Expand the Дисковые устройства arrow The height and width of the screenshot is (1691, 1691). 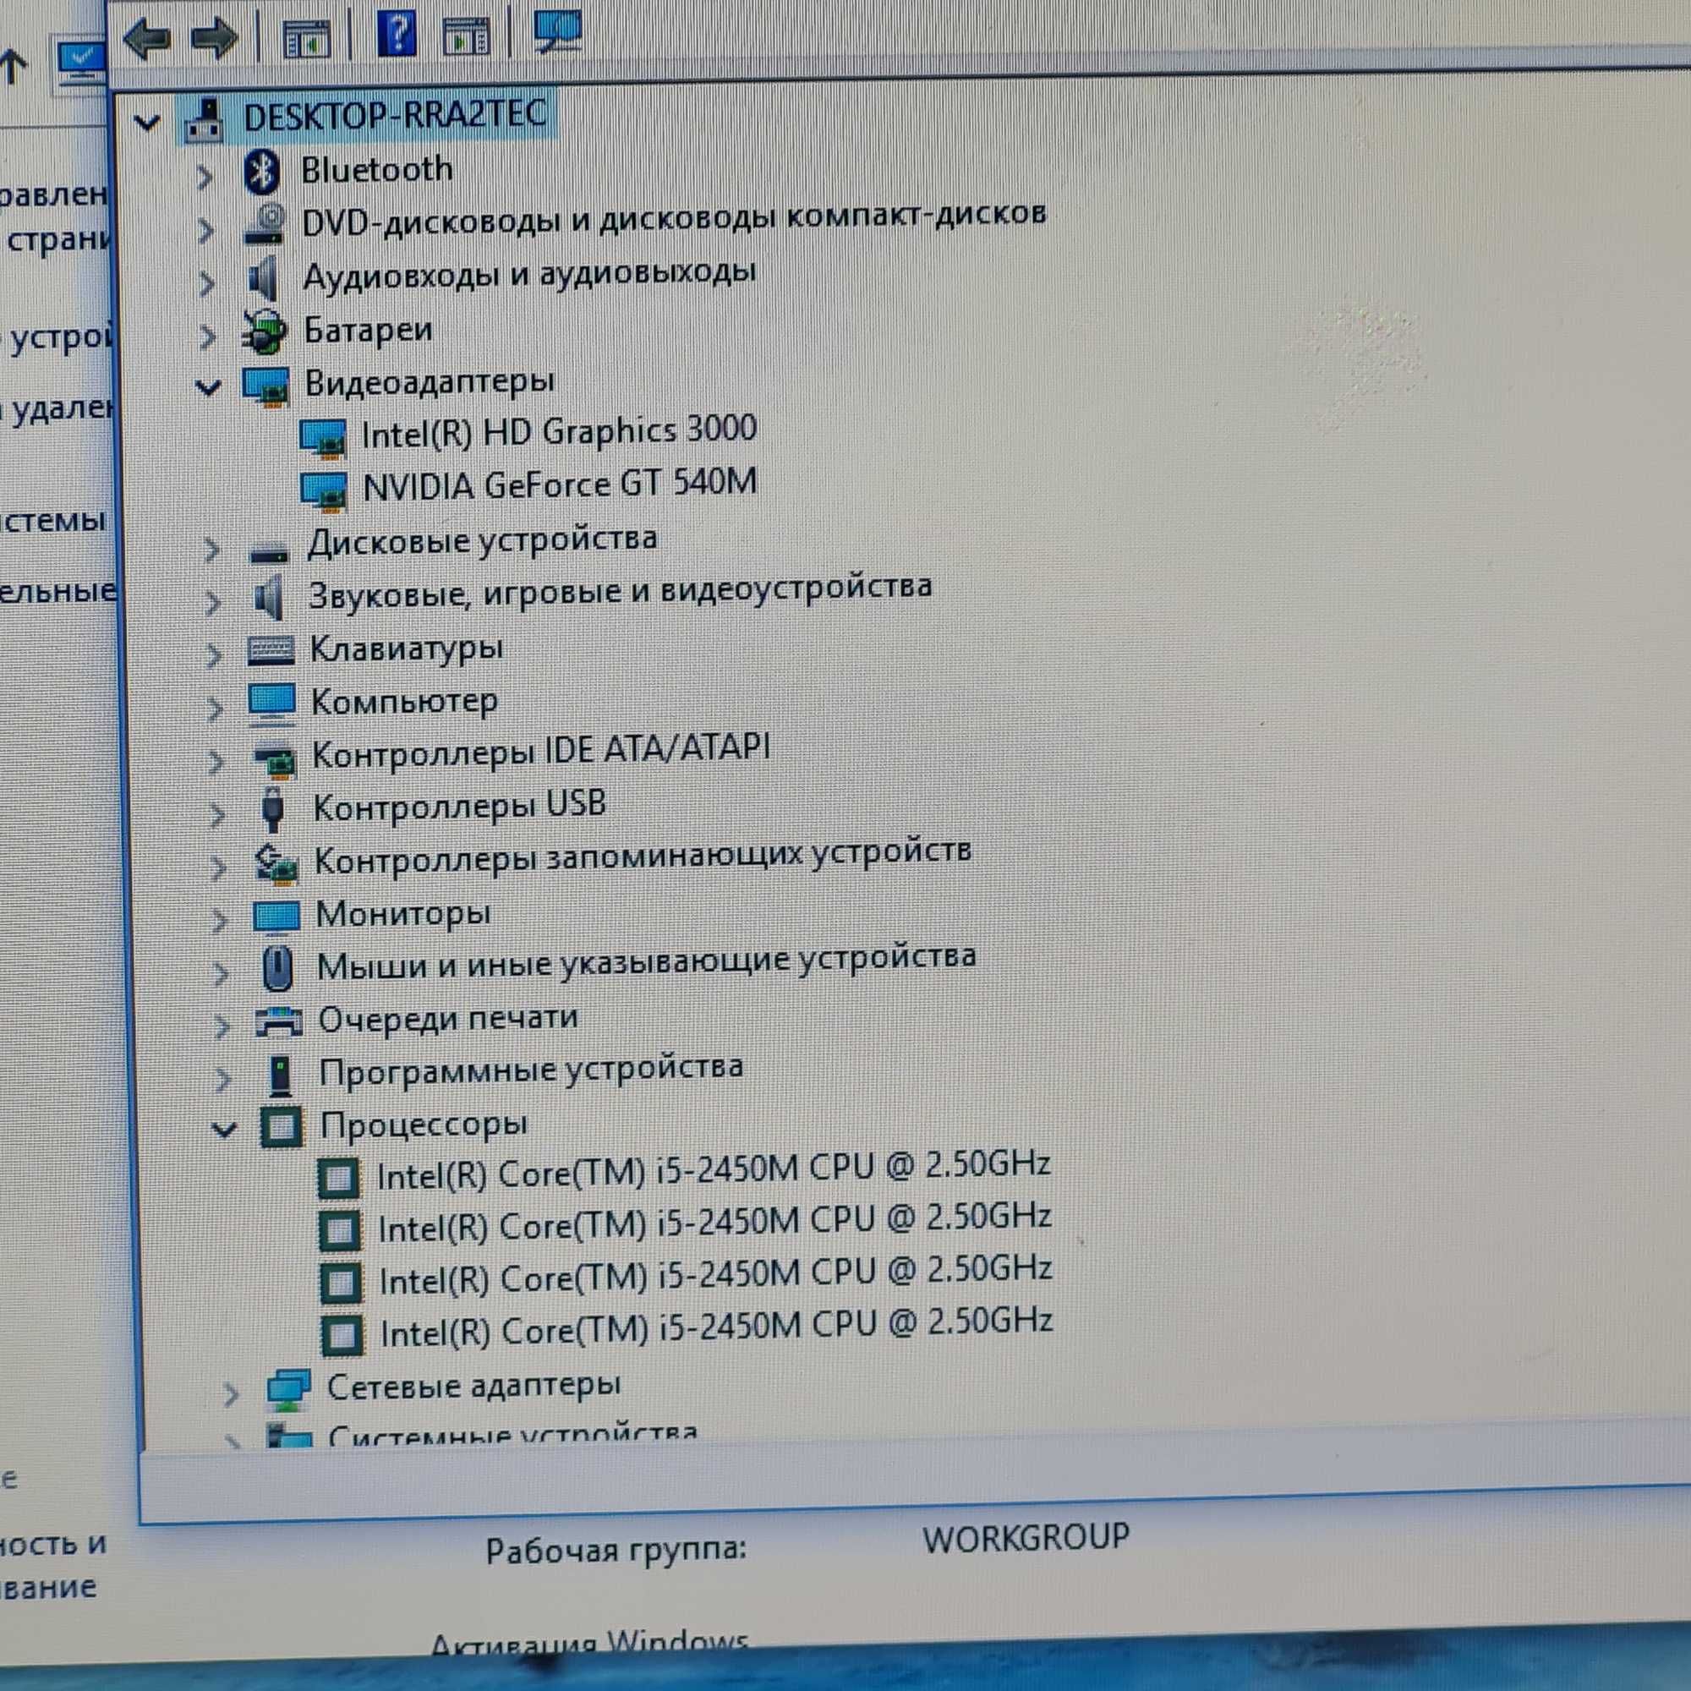[211, 549]
